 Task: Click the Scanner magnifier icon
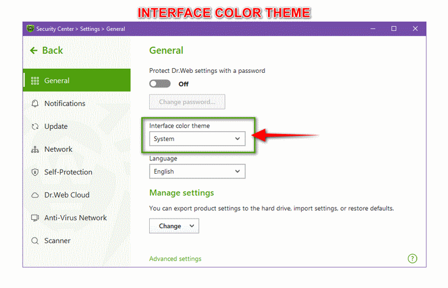[35, 241]
